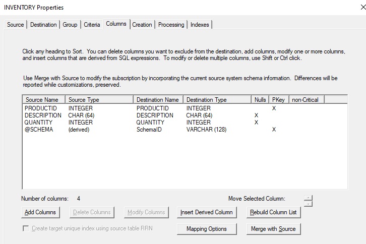366x244 pixels.
Task: Open the Processing tab
Action: (171, 25)
